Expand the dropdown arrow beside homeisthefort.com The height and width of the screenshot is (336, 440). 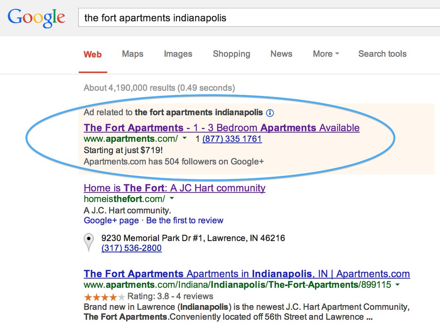click(172, 198)
